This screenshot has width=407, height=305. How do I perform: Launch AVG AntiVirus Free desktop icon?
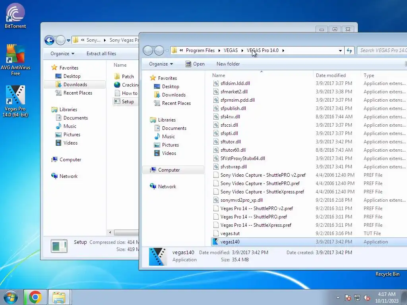tap(16, 60)
